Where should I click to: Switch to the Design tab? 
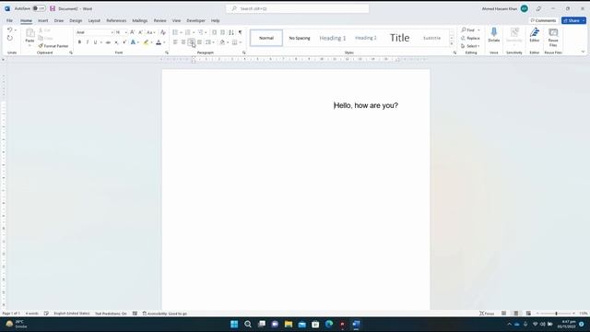pos(76,20)
